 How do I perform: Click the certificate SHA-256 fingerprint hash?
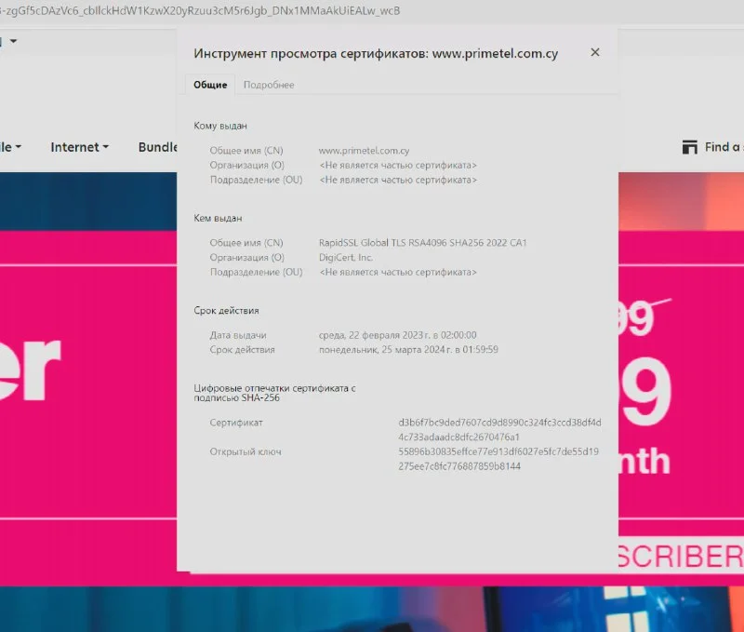click(x=498, y=429)
